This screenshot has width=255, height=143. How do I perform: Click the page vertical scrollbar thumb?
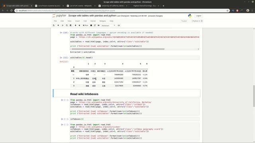(254, 96)
